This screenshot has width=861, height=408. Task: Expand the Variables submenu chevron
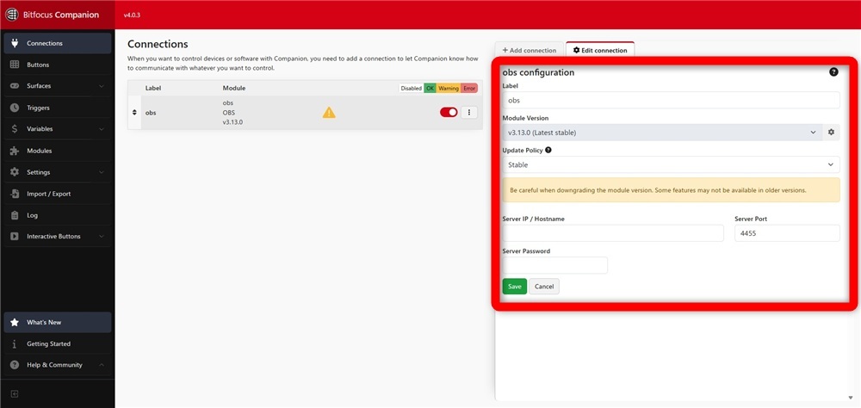coord(102,129)
